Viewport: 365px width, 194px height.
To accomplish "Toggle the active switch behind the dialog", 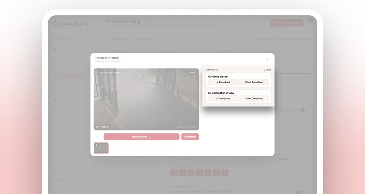I will click(304, 110).
